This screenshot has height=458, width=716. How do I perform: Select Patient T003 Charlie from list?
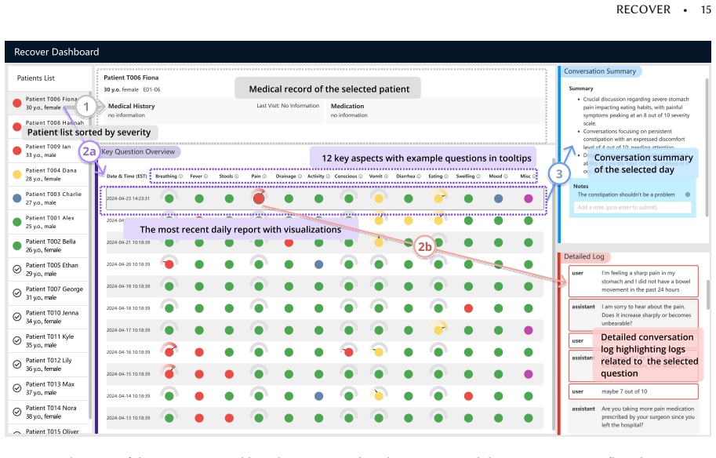(x=49, y=198)
